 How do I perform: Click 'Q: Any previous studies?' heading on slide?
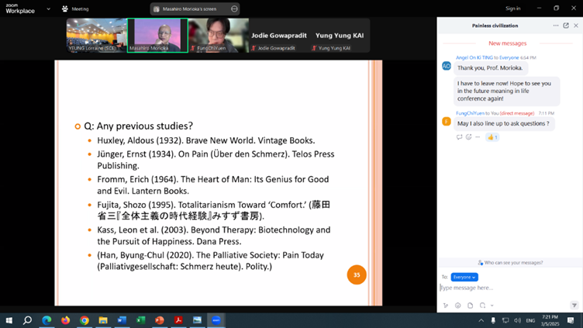[x=138, y=126]
